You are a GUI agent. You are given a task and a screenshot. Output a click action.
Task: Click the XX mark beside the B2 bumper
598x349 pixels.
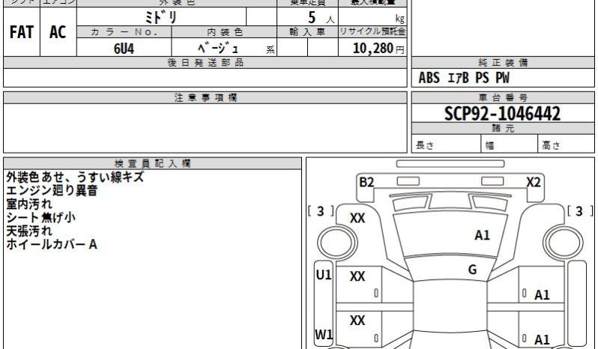pos(357,219)
